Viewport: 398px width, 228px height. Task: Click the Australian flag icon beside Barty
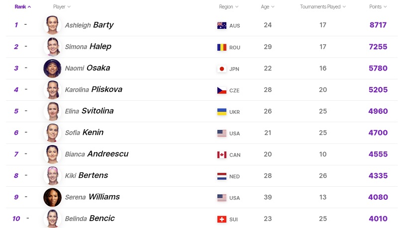tap(222, 25)
